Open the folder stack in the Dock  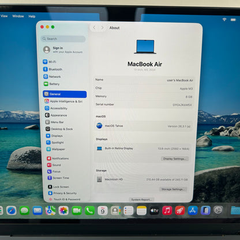tap(235, 211)
